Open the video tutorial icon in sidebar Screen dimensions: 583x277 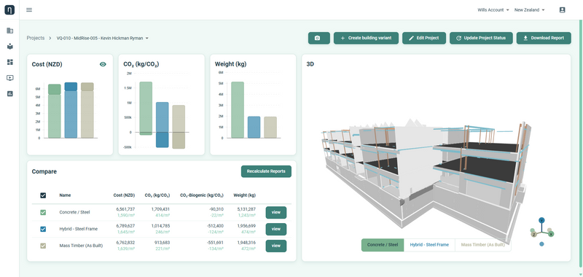pyautogui.click(x=10, y=78)
